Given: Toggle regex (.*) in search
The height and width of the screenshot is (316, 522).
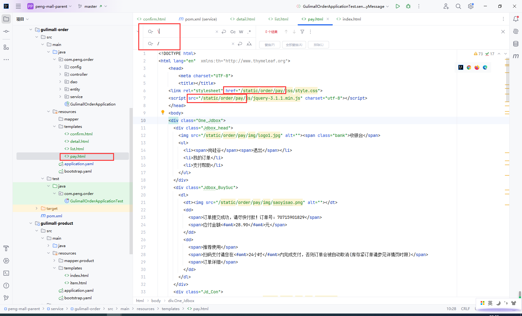Looking at the screenshot, I should [x=249, y=32].
